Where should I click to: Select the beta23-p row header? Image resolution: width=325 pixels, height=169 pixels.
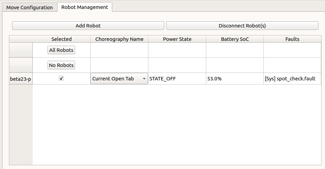21,79
